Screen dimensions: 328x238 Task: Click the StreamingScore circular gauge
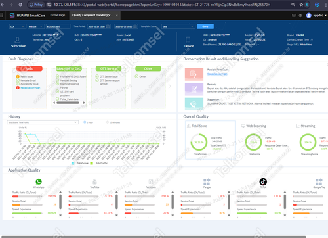[308, 142]
